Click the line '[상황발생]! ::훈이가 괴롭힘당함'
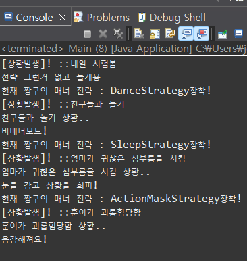 72,212
